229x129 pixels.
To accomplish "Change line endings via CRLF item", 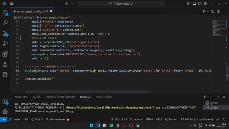I will pyautogui.click(x=159, y=119).
